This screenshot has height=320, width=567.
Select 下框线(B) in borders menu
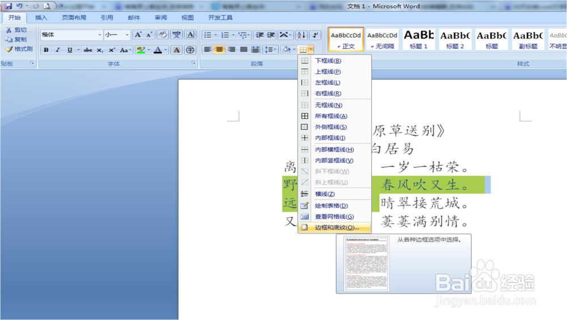point(335,61)
